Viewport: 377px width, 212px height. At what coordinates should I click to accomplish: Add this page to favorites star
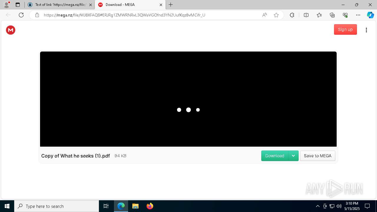276,15
